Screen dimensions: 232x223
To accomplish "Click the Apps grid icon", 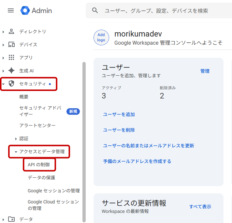I will tap(11, 58).
